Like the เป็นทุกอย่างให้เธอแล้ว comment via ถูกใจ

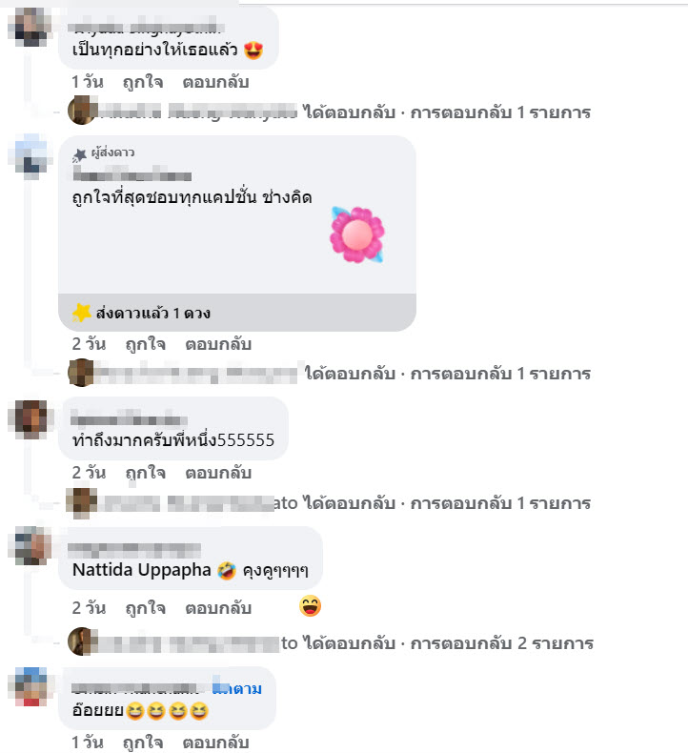click(143, 82)
